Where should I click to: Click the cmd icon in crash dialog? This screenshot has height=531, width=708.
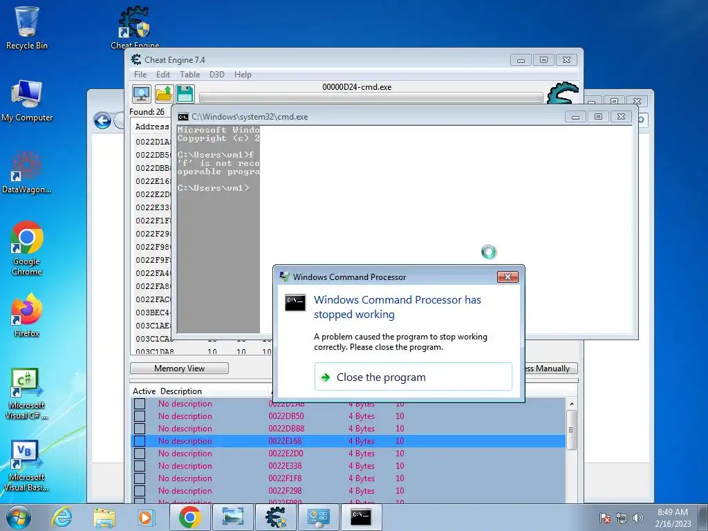pyautogui.click(x=295, y=303)
